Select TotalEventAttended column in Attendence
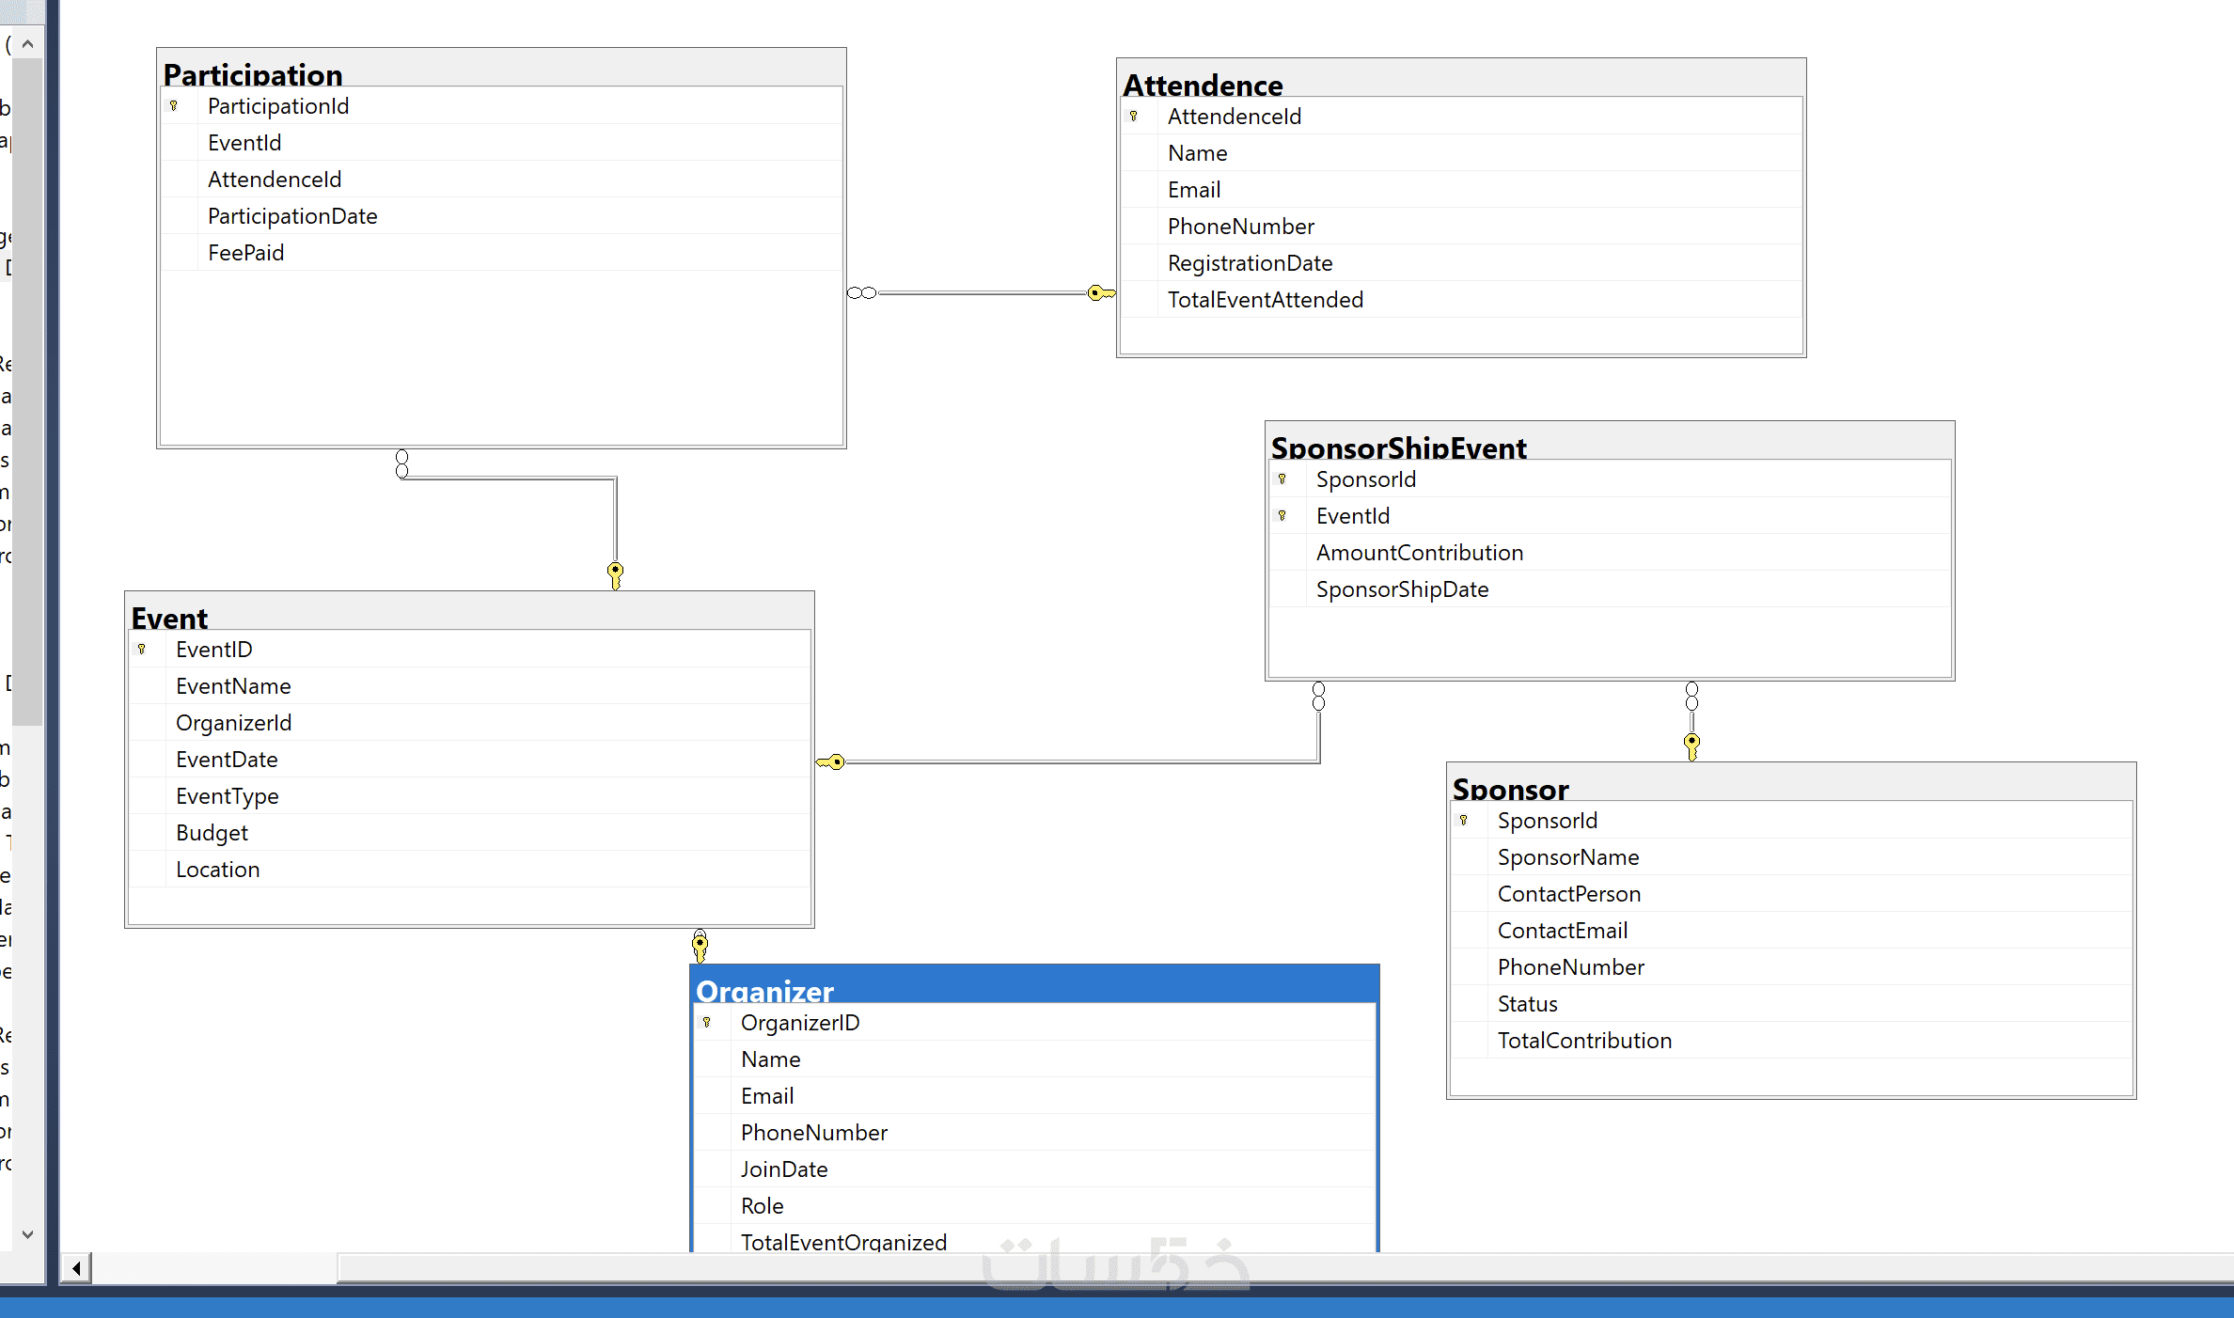Screen dimensions: 2234x1318 pos(1265,300)
